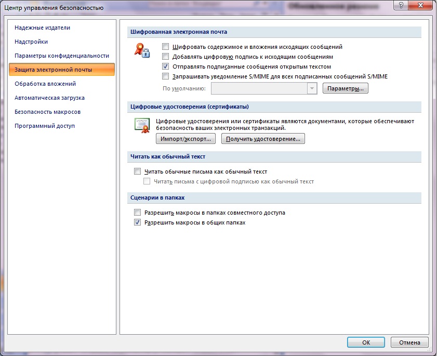Check "Добавлять цифровую подпись к исходящим сообщениям"
The image size is (437, 356).
[166, 57]
